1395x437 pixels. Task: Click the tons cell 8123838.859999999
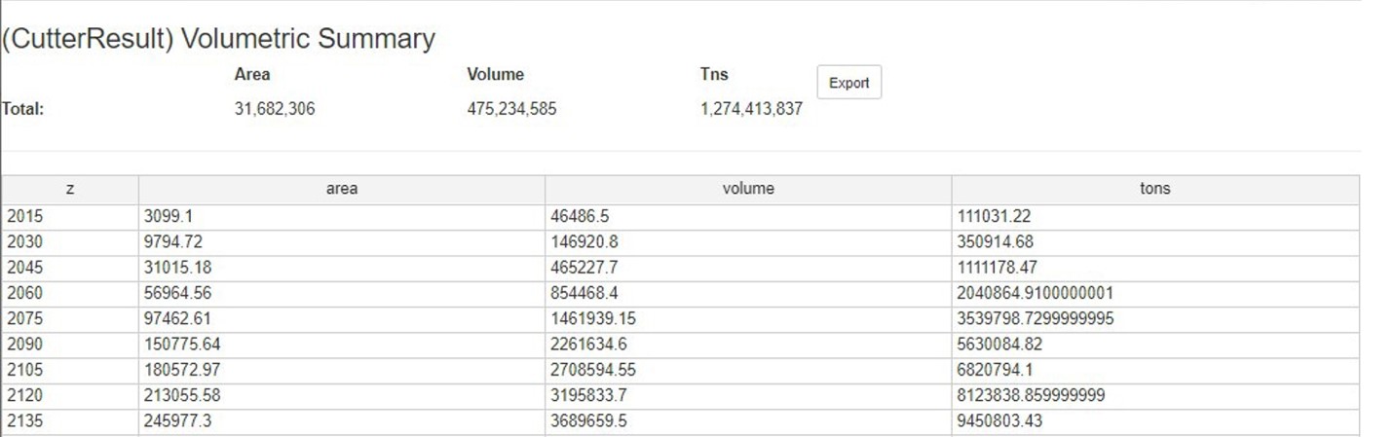coord(1032,395)
